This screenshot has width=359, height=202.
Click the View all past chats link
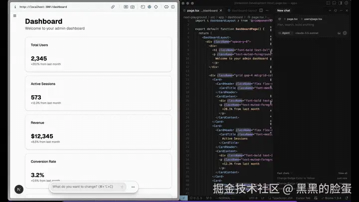(343, 173)
